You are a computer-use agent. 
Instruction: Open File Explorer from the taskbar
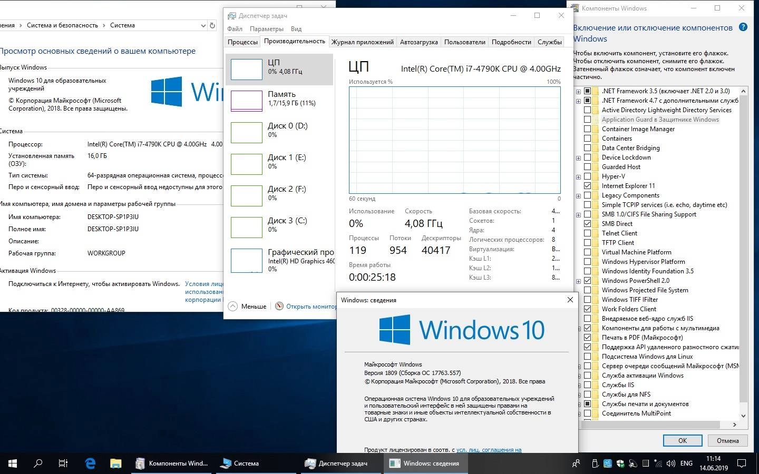pyautogui.click(x=115, y=463)
